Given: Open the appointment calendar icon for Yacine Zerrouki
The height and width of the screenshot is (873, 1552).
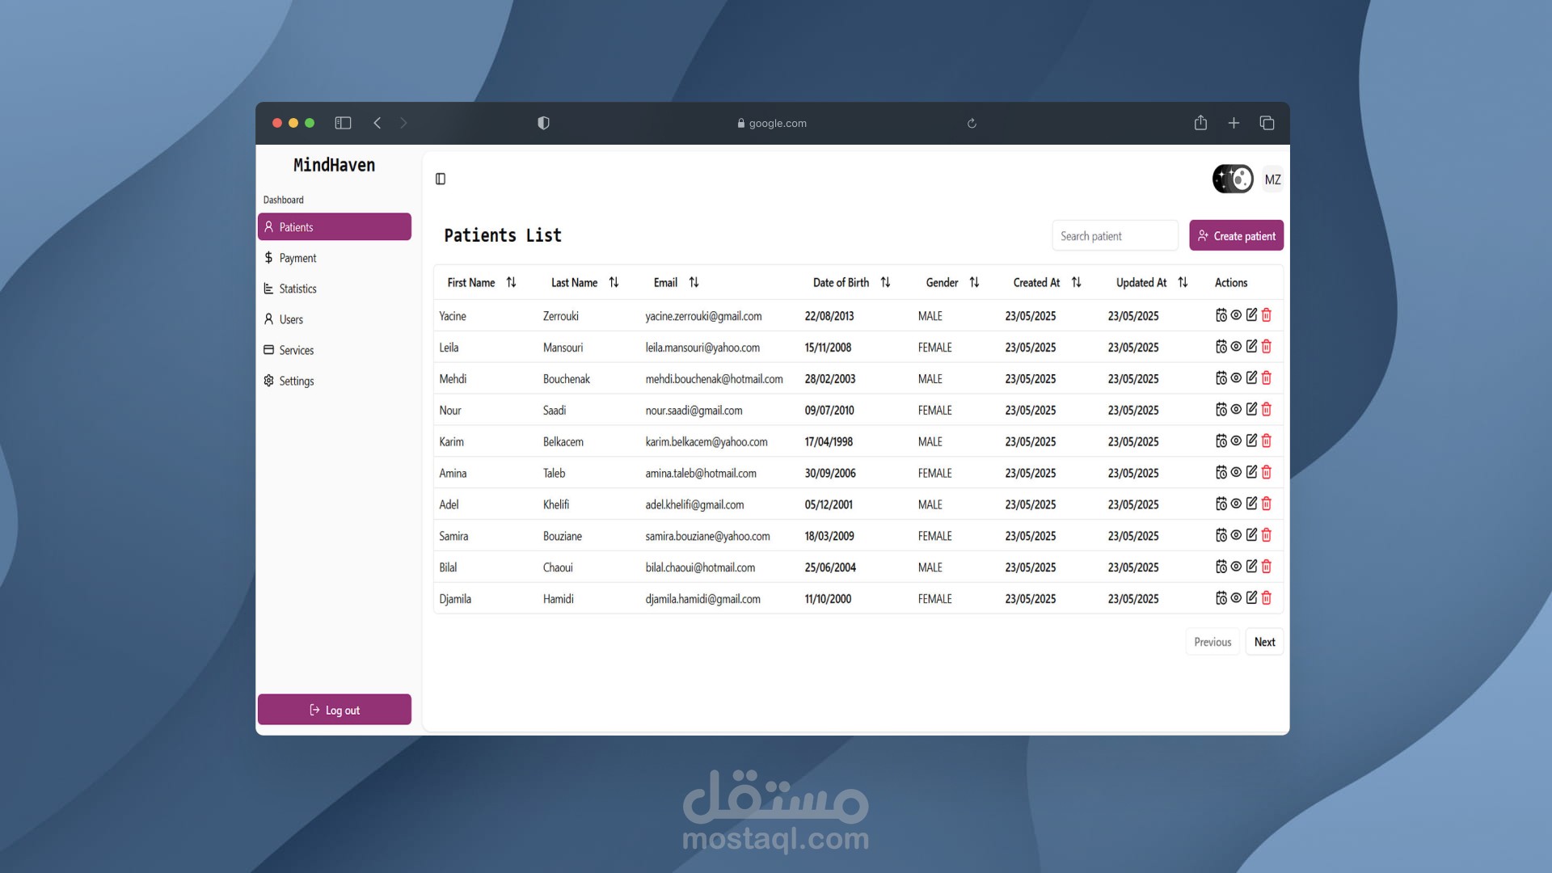Looking at the screenshot, I should point(1221,315).
